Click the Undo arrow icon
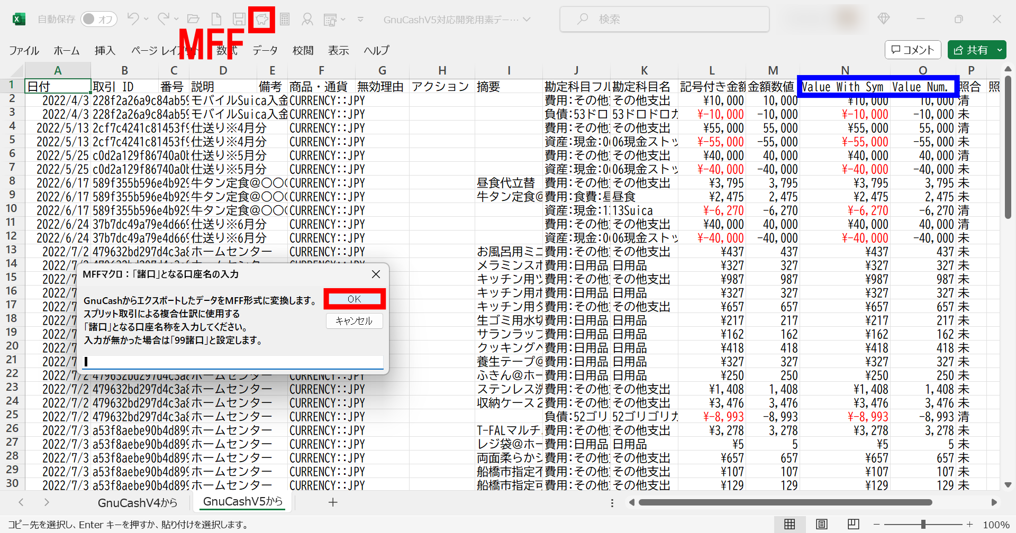This screenshot has height=533, width=1016. click(x=133, y=19)
